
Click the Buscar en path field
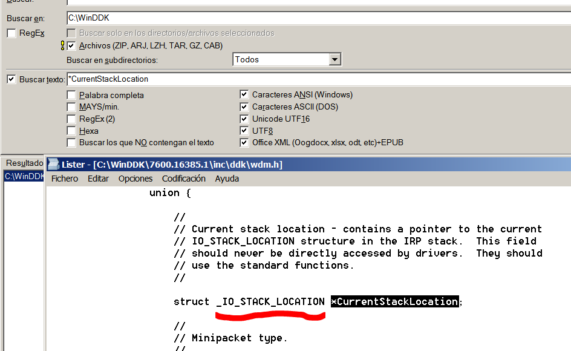point(315,18)
